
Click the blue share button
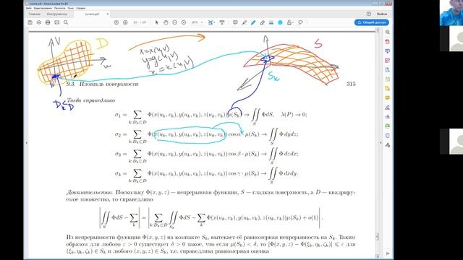[x=371, y=22]
